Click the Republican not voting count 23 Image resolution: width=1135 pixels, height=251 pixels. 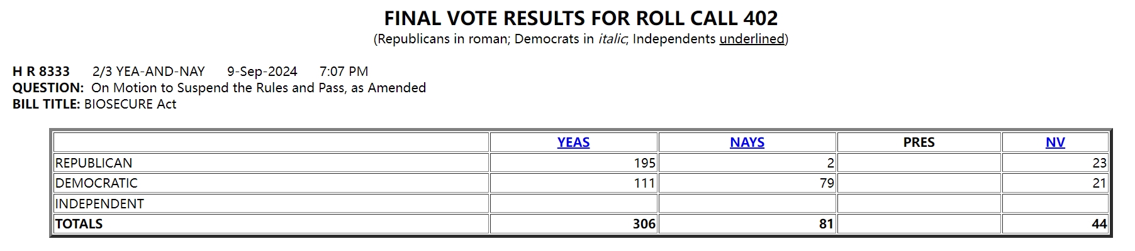[x=1099, y=163]
